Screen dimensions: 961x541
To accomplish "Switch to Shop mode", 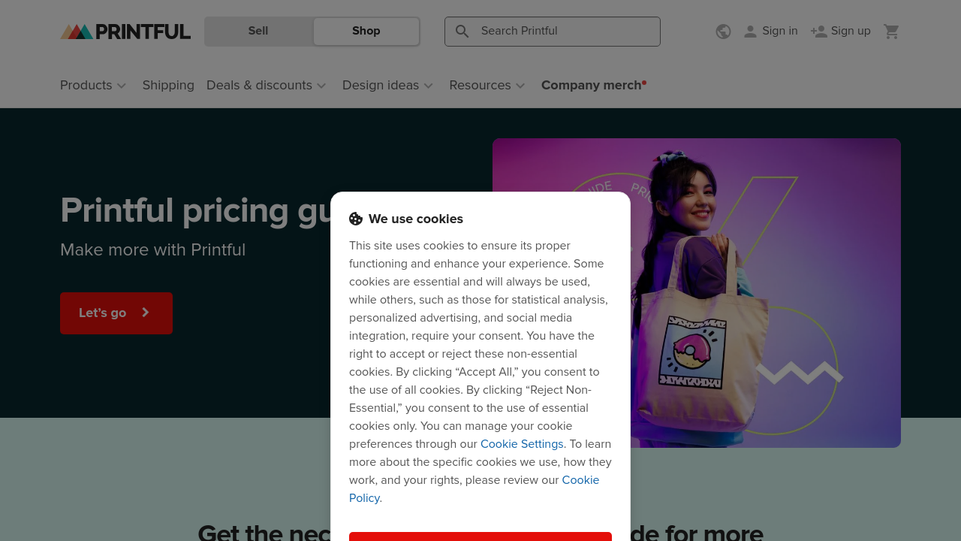I will [366, 32].
